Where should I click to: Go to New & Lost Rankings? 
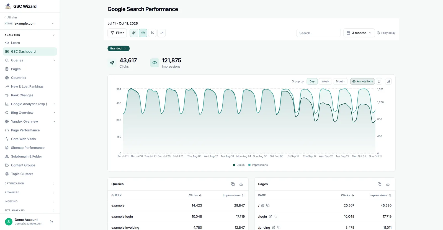tap(30, 86)
